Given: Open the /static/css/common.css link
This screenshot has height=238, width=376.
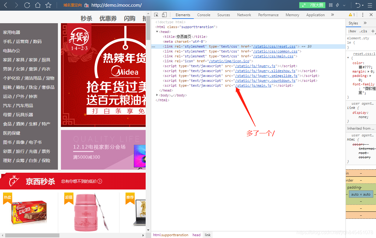Looking at the screenshot, I should tap(275, 51).
